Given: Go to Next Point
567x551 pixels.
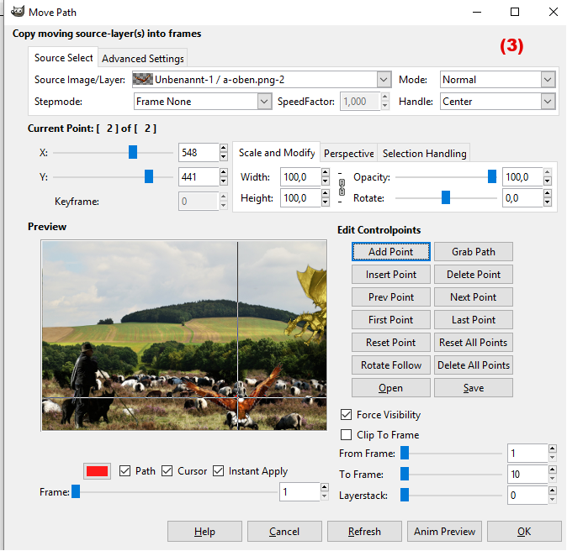Looking at the screenshot, I should (474, 297).
